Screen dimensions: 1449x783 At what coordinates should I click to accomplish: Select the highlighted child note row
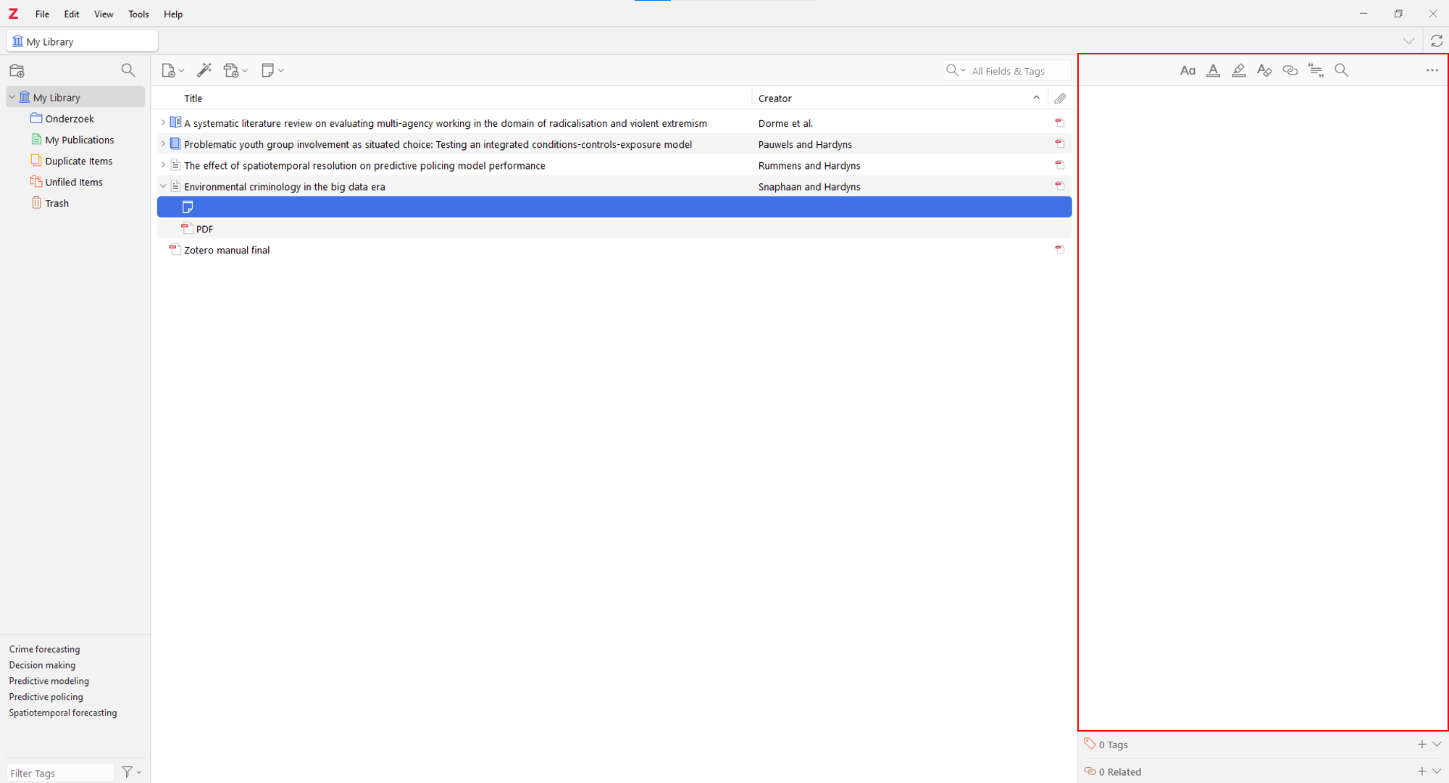coord(614,207)
